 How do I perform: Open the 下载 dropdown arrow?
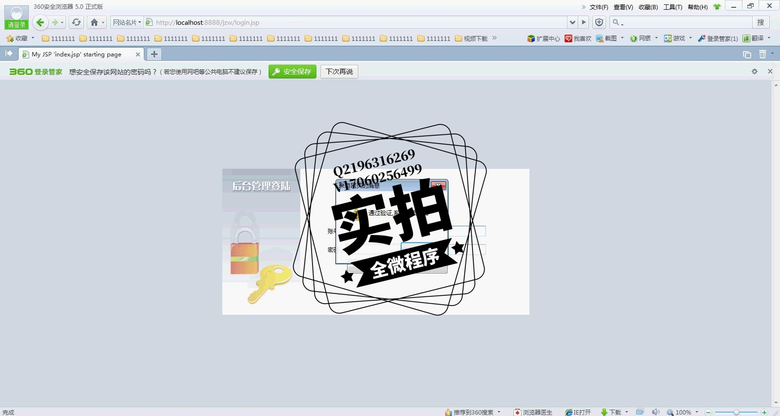pos(627,412)
